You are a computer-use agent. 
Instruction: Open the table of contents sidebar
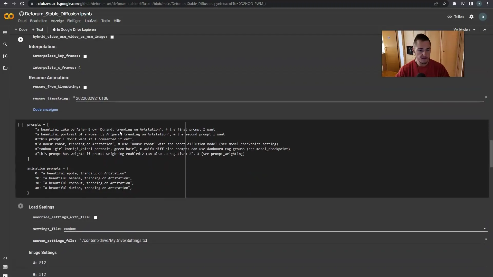pos(5,33)
